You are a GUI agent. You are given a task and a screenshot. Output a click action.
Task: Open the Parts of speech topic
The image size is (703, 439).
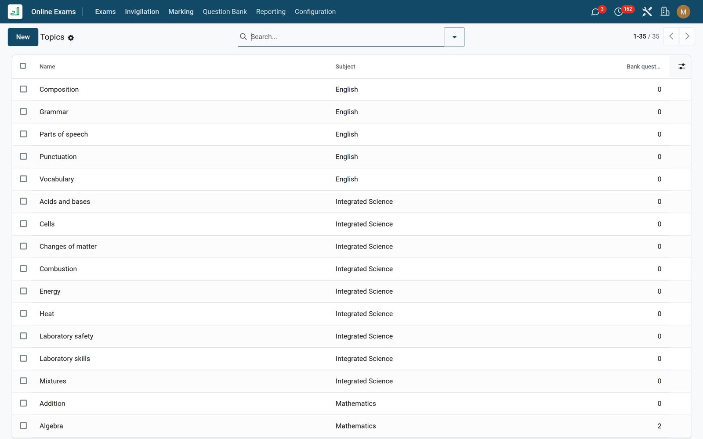pos(64,134)
